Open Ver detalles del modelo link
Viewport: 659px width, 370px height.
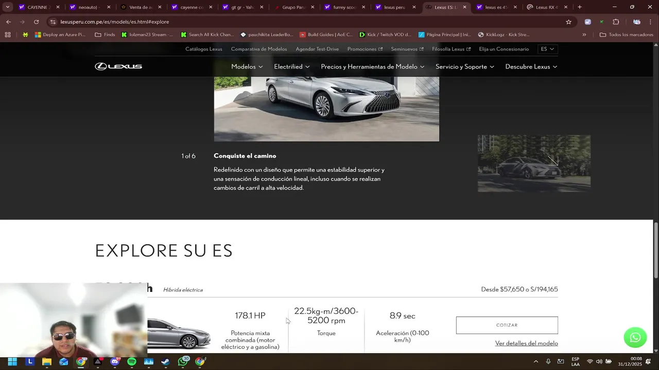coord(527,343)
